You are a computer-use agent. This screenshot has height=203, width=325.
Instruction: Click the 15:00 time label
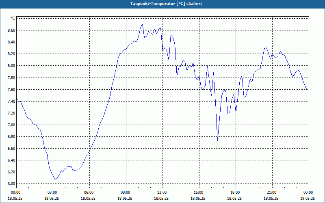point(199,192)
